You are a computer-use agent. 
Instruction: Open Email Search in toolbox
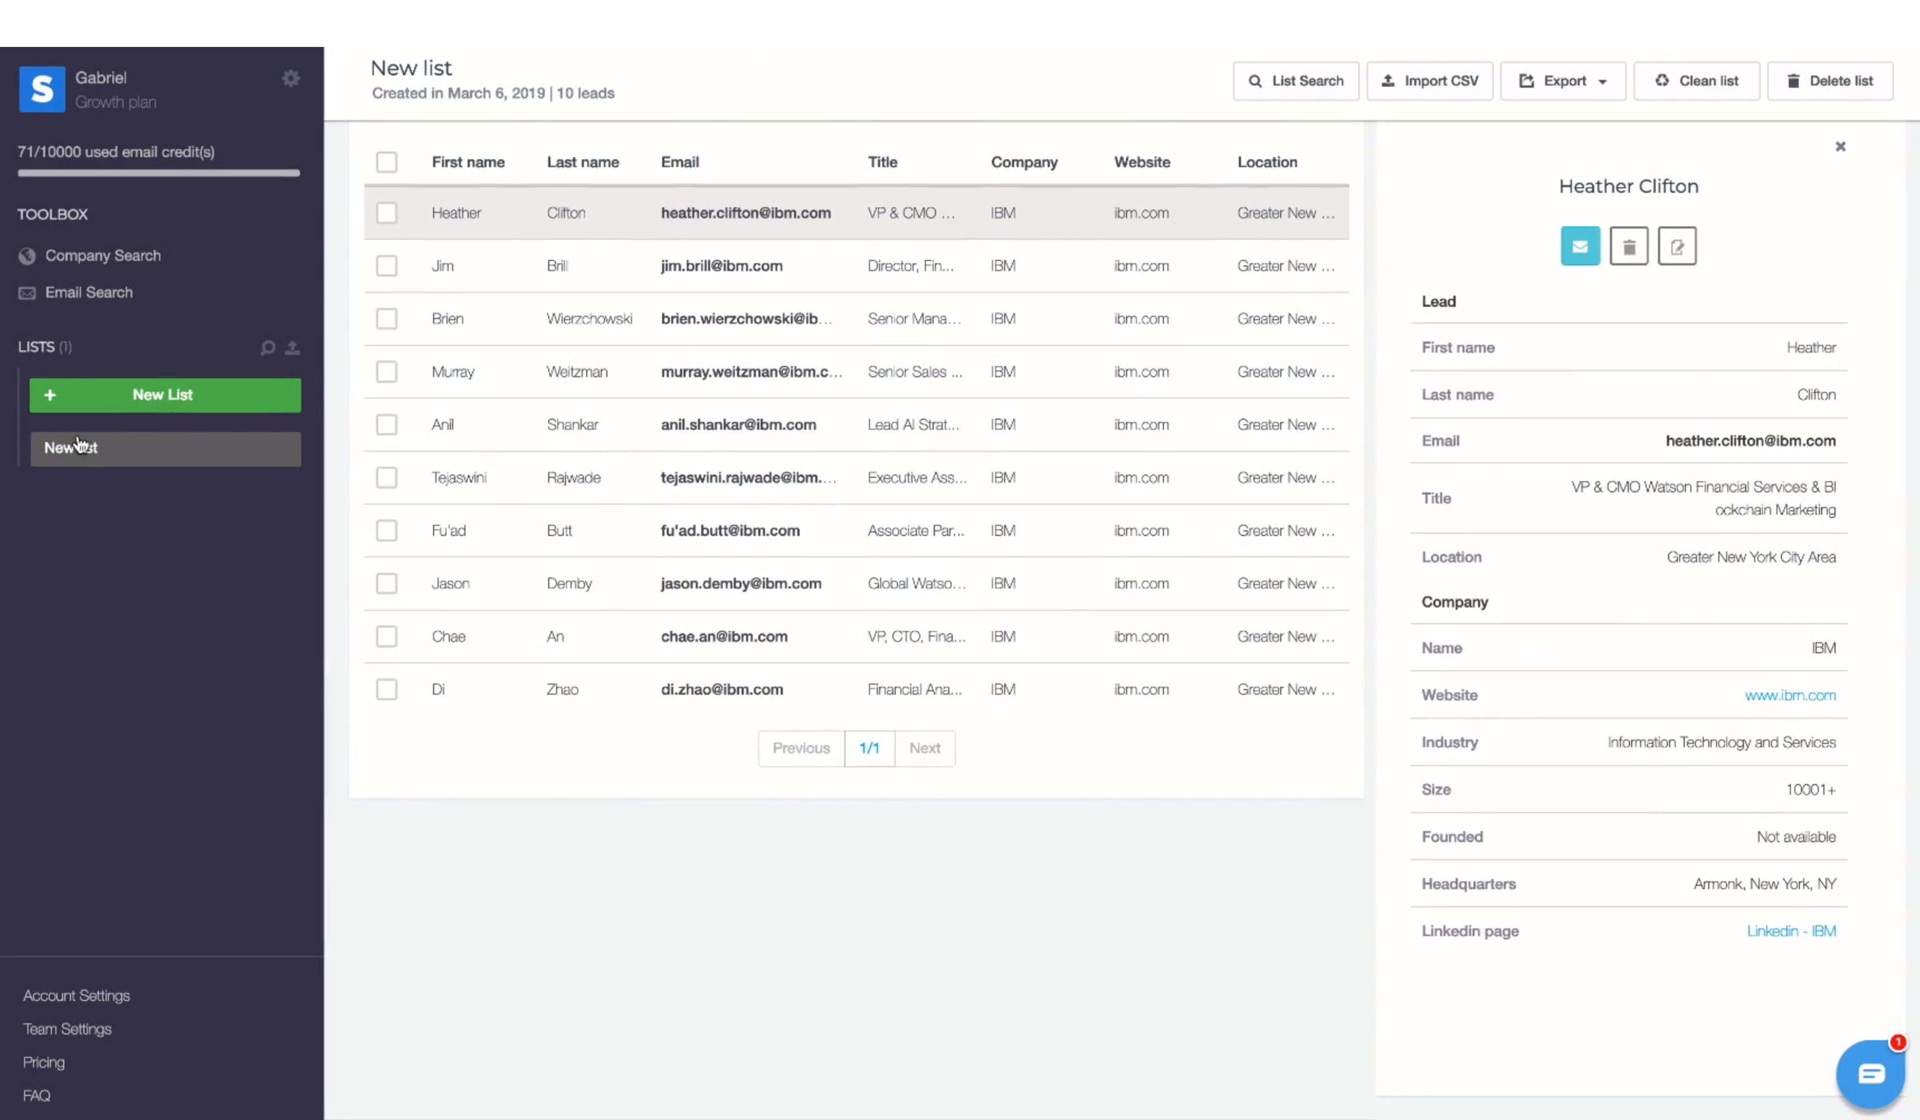88,292
